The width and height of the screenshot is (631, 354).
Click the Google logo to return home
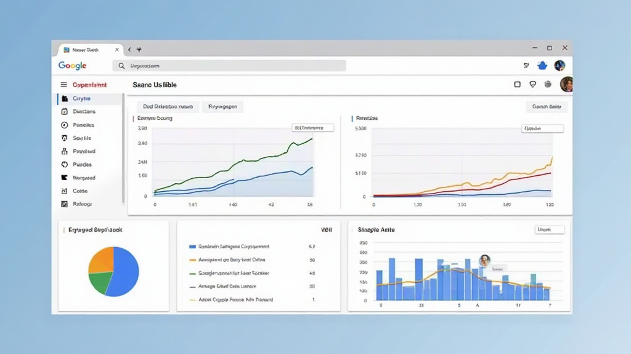pos(72,65)
